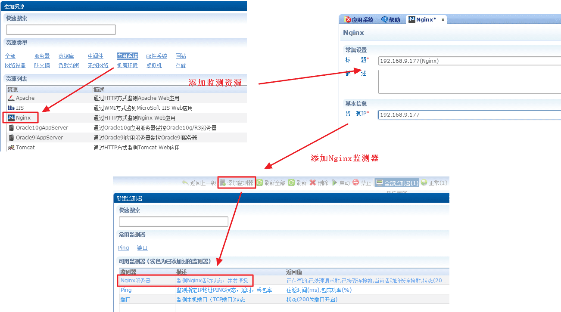
Task: Click the Tomcat cat icon
Action: pyautogui.click(x=11, y=148)
